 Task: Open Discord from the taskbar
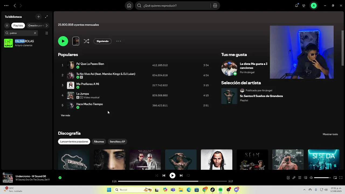click(236, 190)
